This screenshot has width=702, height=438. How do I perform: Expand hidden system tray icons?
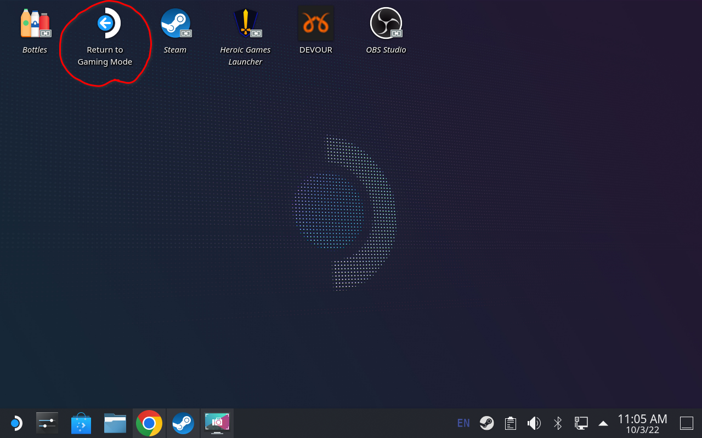603,423
